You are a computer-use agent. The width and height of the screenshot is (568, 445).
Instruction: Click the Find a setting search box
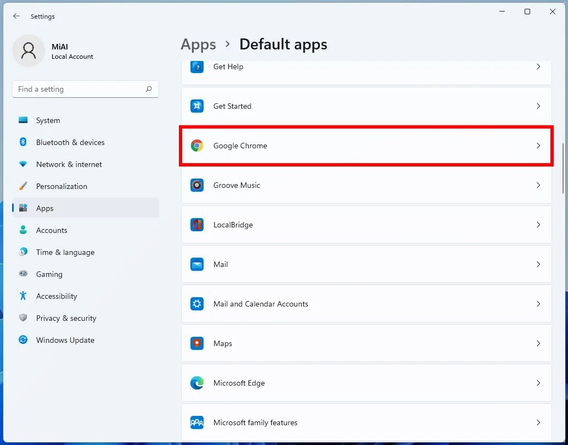coord(86,89)
